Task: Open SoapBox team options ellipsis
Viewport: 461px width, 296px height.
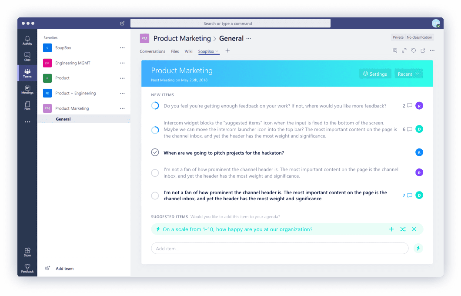Action: tap(122, 48)
